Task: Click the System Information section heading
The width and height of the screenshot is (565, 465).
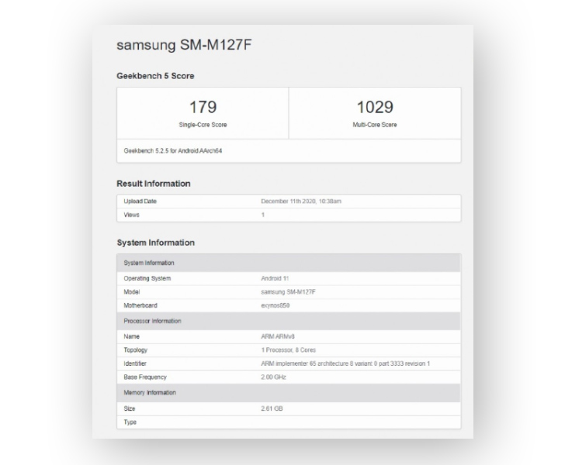Action: [x=155, y=243]
